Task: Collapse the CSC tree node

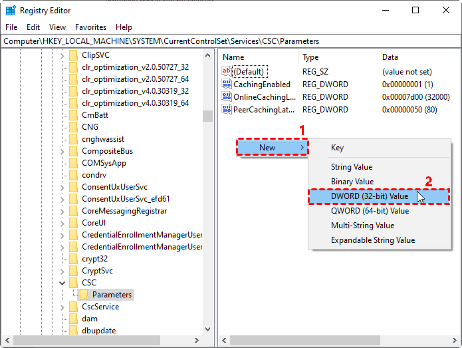Action: [x=62, y=283]
